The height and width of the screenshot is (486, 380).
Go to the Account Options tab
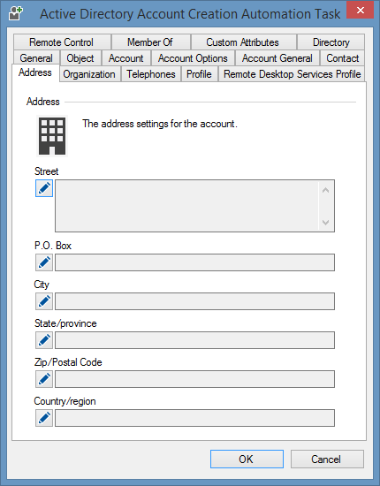(x=193, y=58)
